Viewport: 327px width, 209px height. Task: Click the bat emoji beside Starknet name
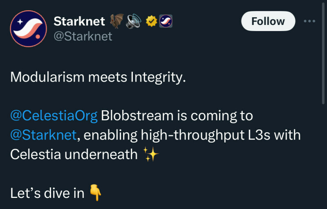[116, 21]
